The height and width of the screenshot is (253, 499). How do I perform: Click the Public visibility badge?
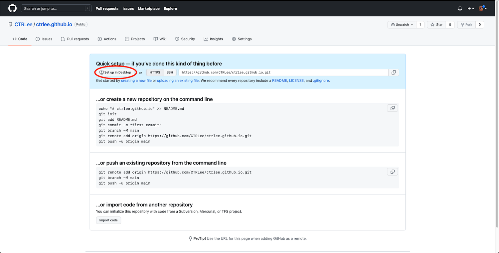[x=81, y=24]
